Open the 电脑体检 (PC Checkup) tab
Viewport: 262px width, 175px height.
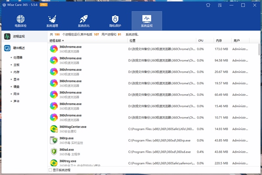click(x=21, y=22)
